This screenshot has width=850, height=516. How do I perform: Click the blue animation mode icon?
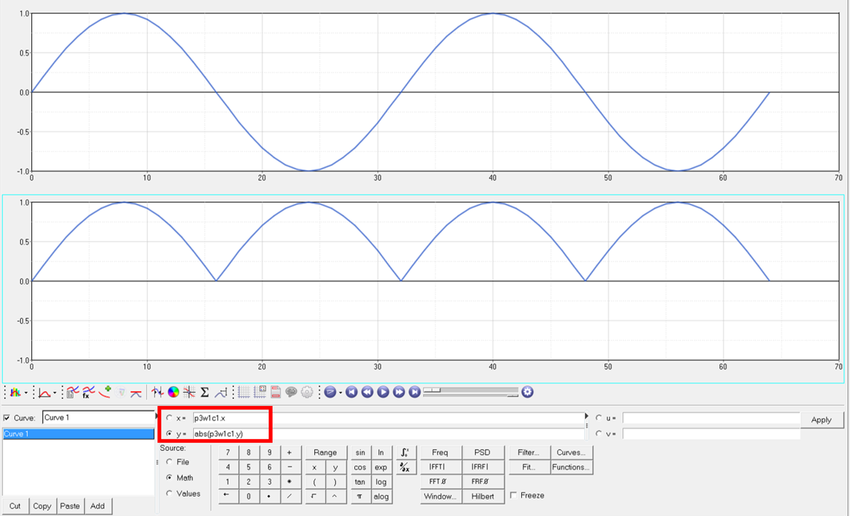[x=330, y=392]
